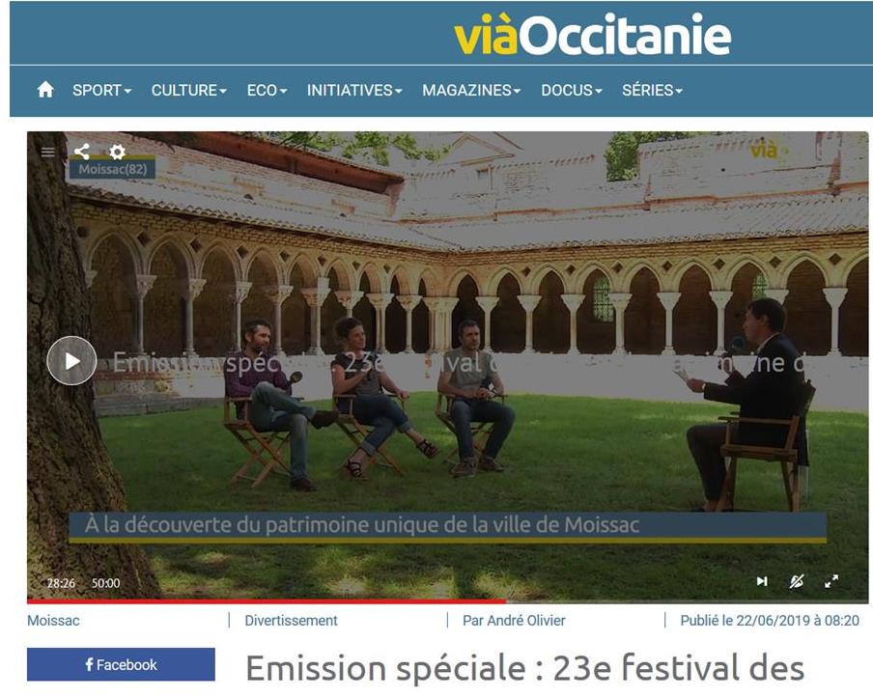This screenshot has width=873, height=698.
Task: Click the viàOccitanie site logo
Action: pos(592,35)
